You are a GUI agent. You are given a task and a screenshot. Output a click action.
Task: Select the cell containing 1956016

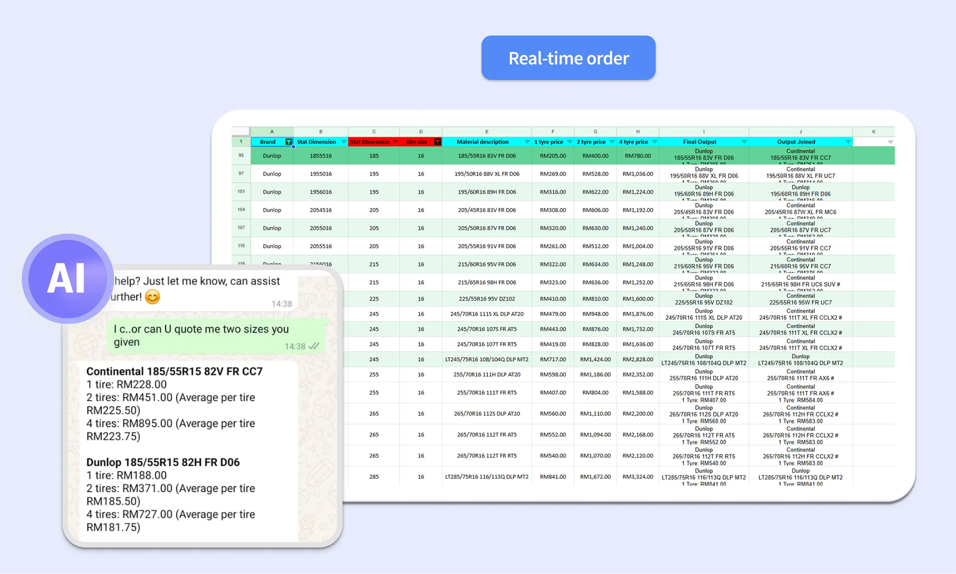[321, 192]
